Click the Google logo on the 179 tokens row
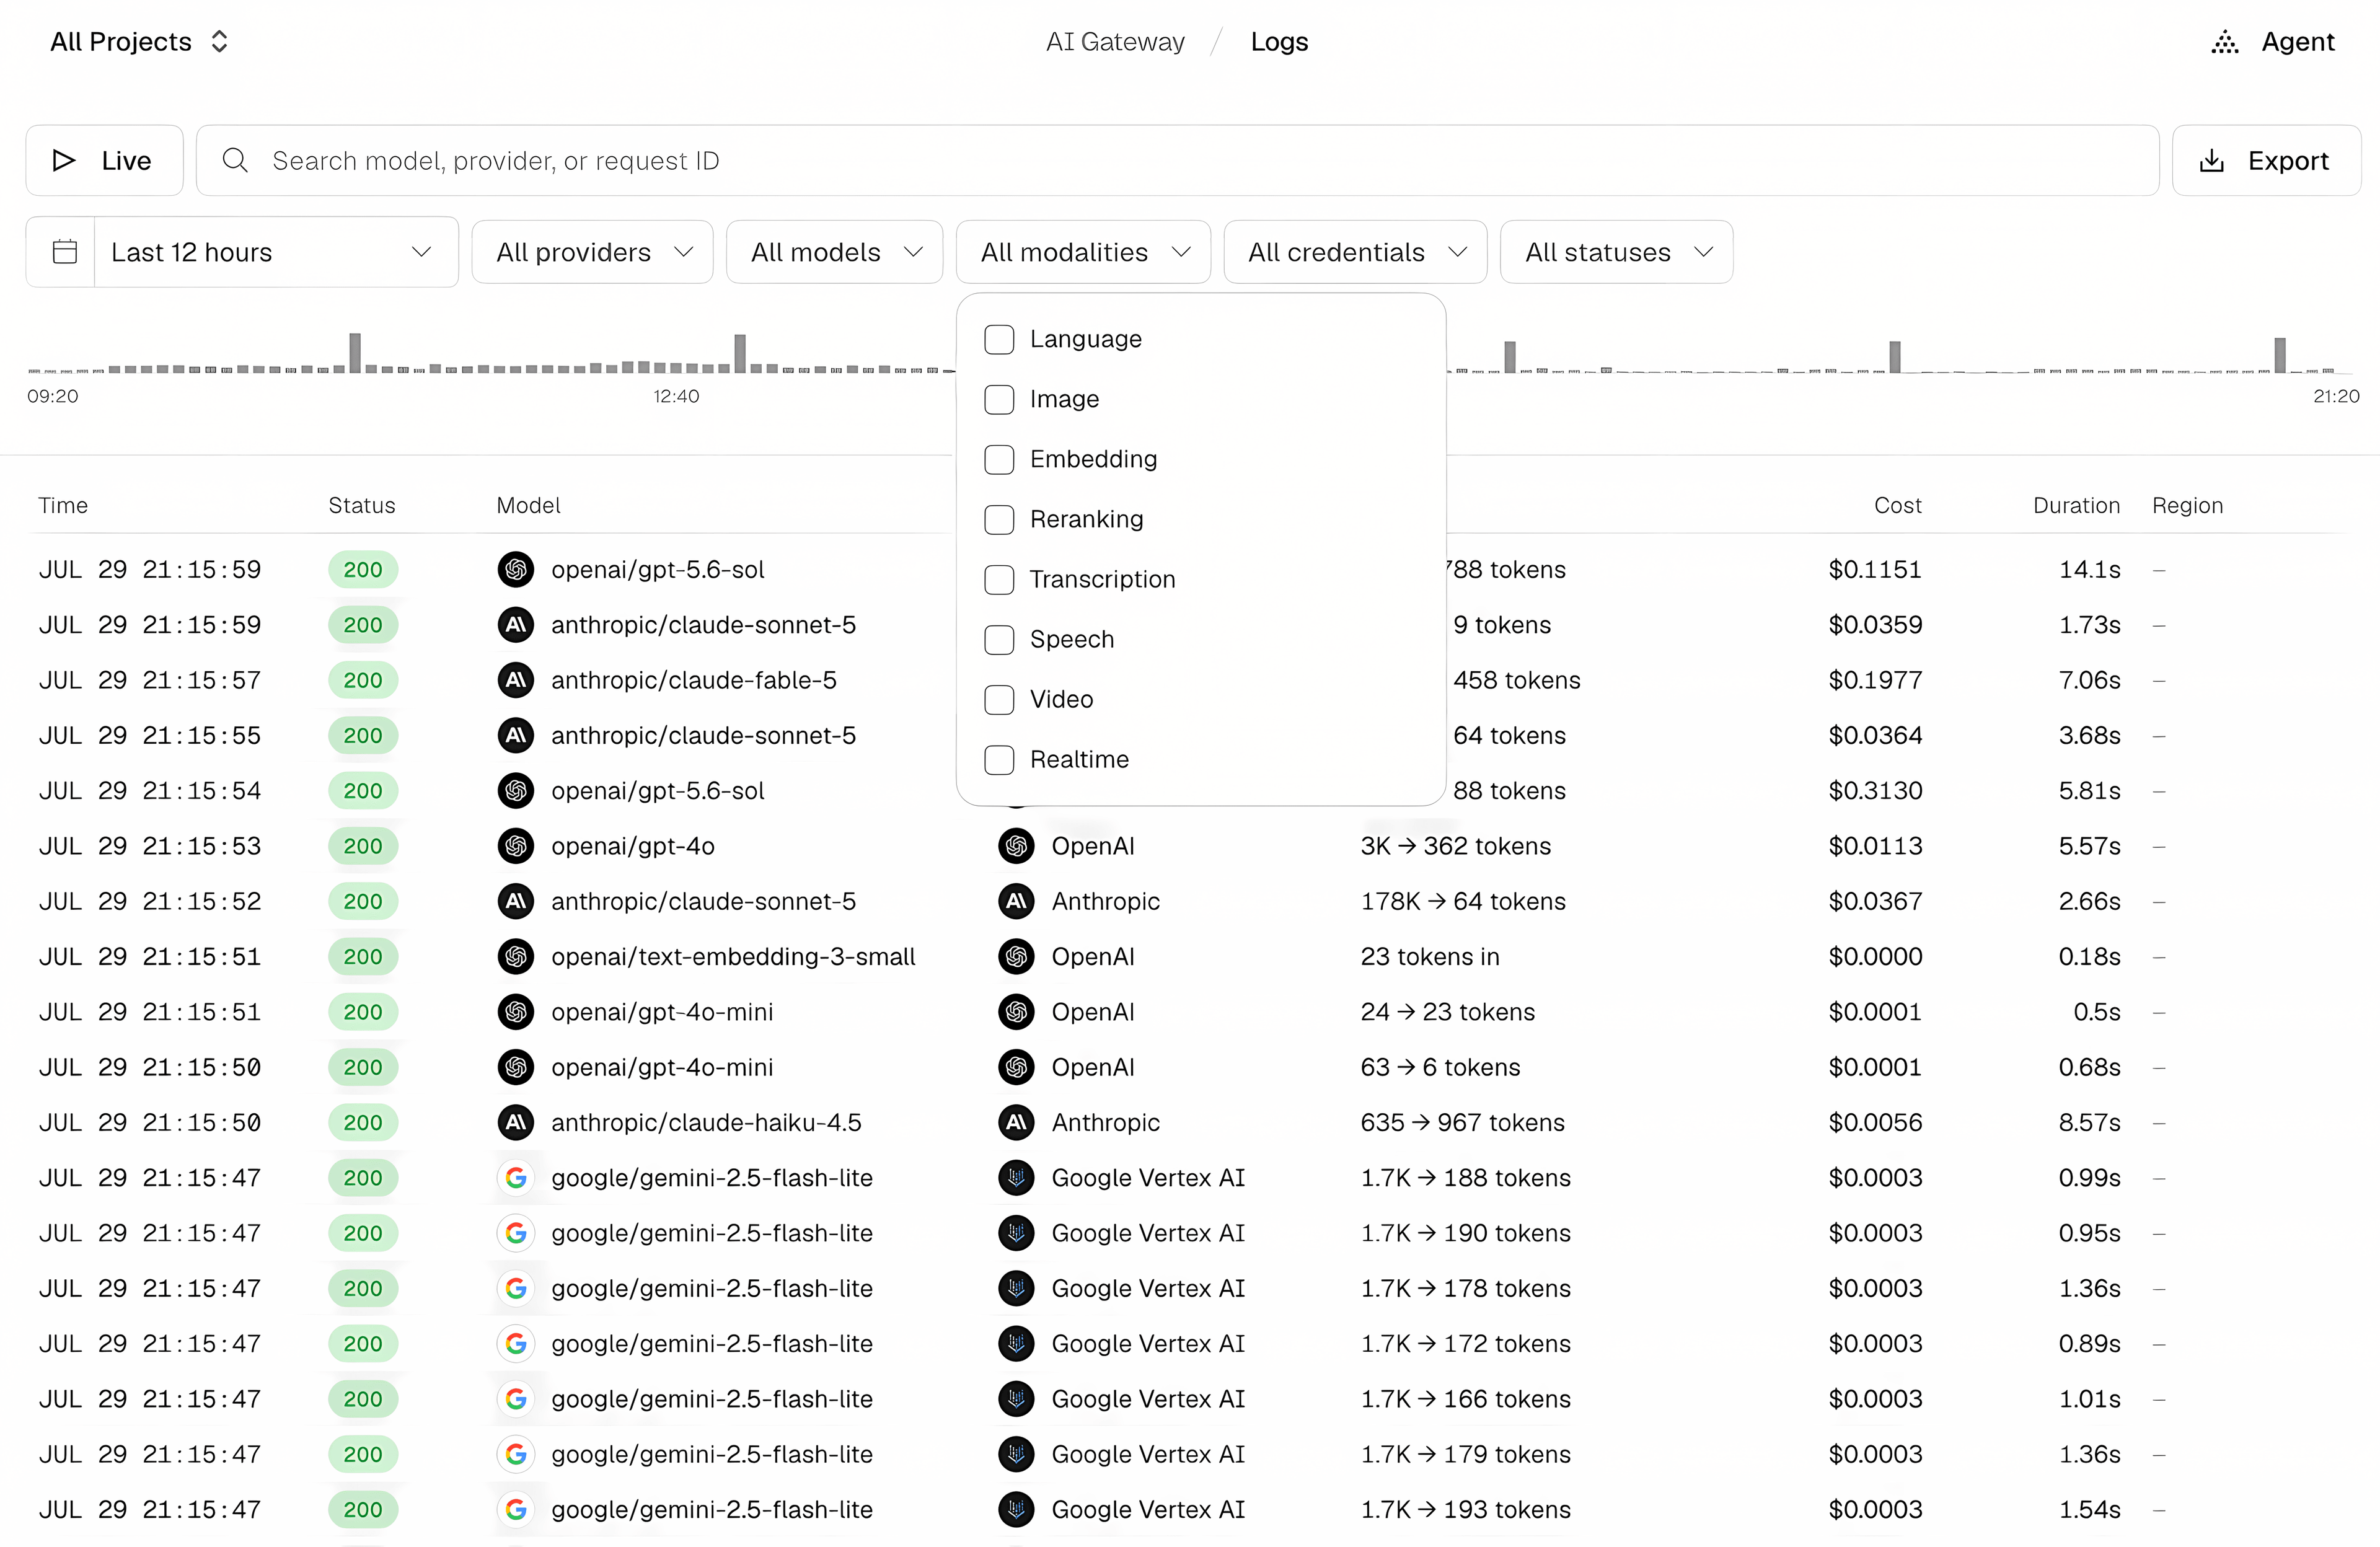The image size is (2380, 1547). (516, 1454)
